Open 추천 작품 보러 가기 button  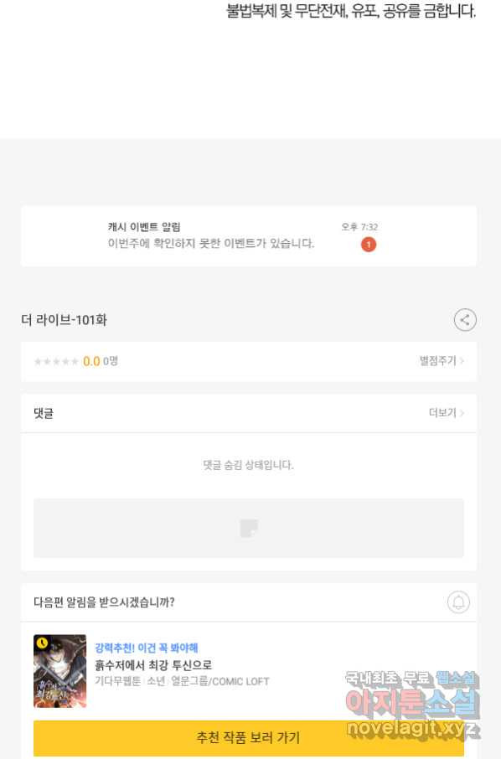click(248, 738)
